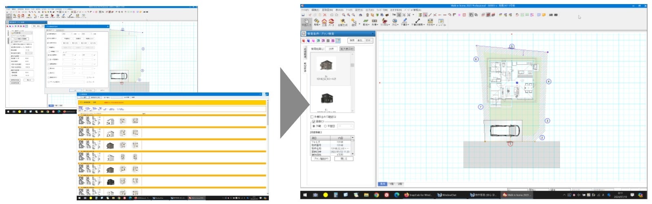Select the floor plan (平面図) radio button

[325, 126]
